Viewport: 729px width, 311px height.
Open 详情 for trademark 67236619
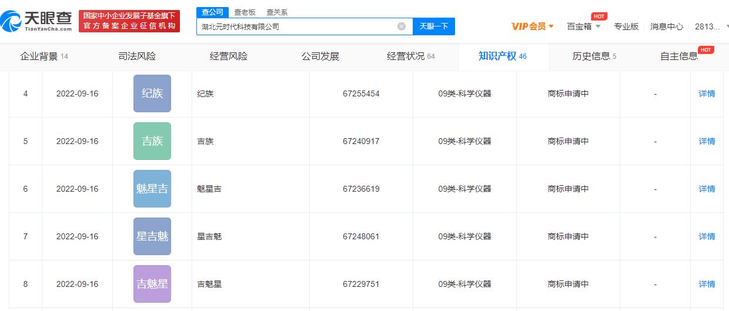tap(707, 189)
